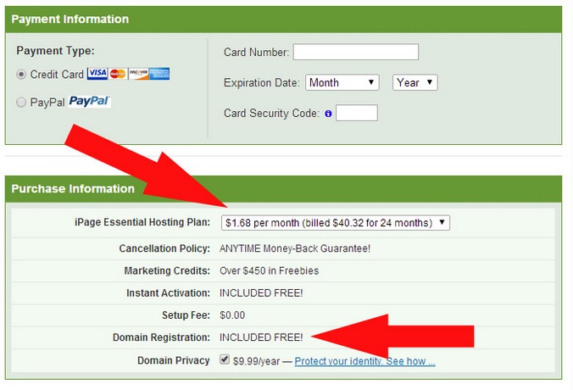Focus the Card Security Code field
Screen dimensions: 573x390
(x=356, y=113)
